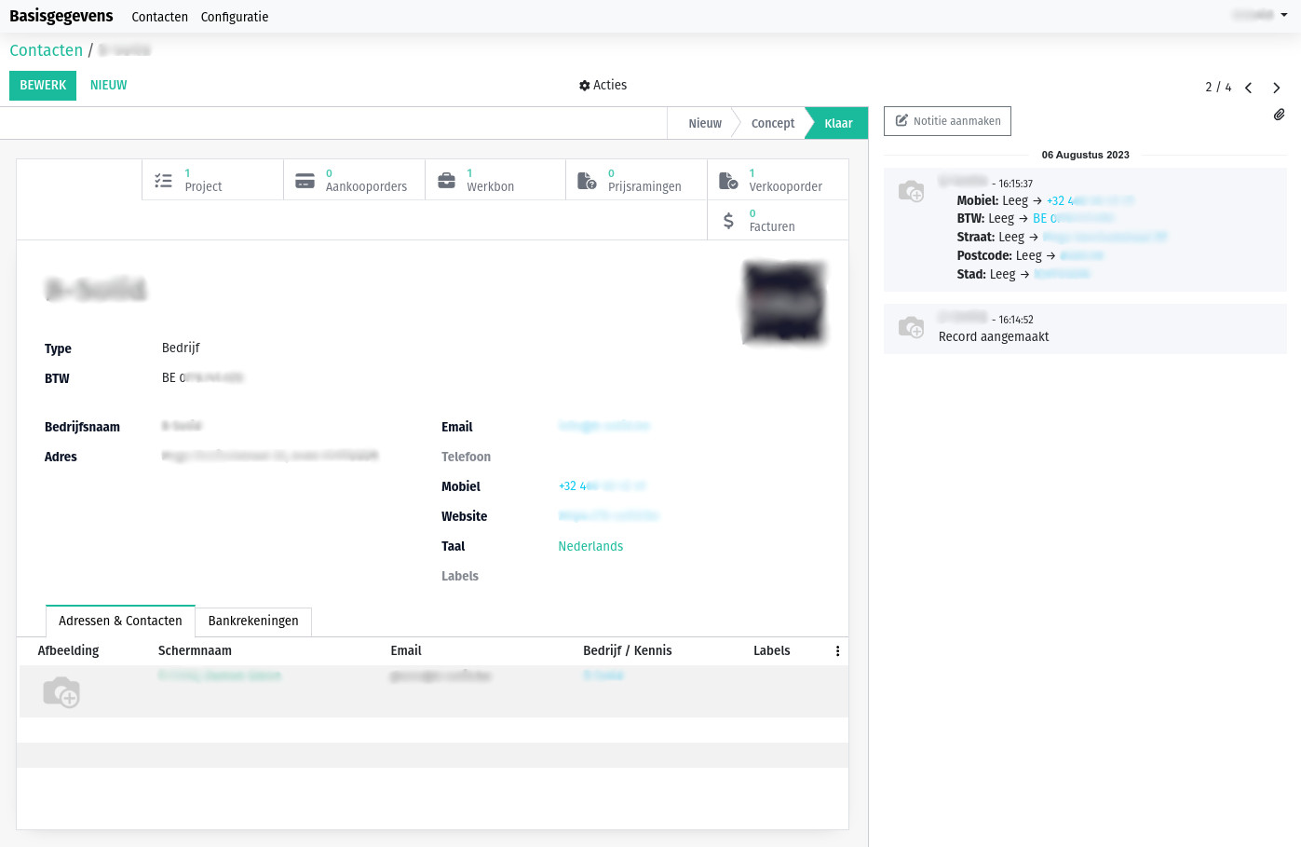The image size is (1301, 847).
Task: Select the Klaar status stage
Action: click(x=835, y=122)
